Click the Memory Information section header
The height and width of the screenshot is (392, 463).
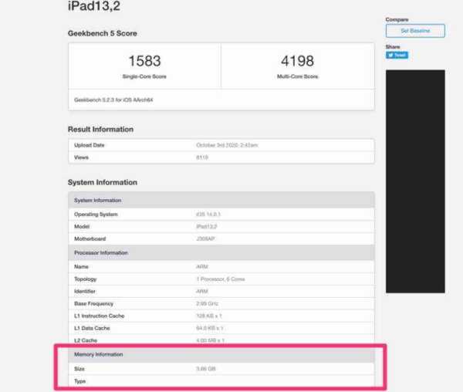[x=98, y=354]
